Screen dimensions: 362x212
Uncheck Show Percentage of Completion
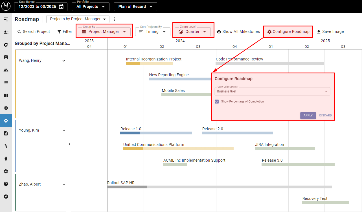pos(217,102)
